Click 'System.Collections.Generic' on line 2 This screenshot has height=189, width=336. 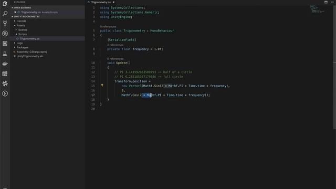click(134, 12)
